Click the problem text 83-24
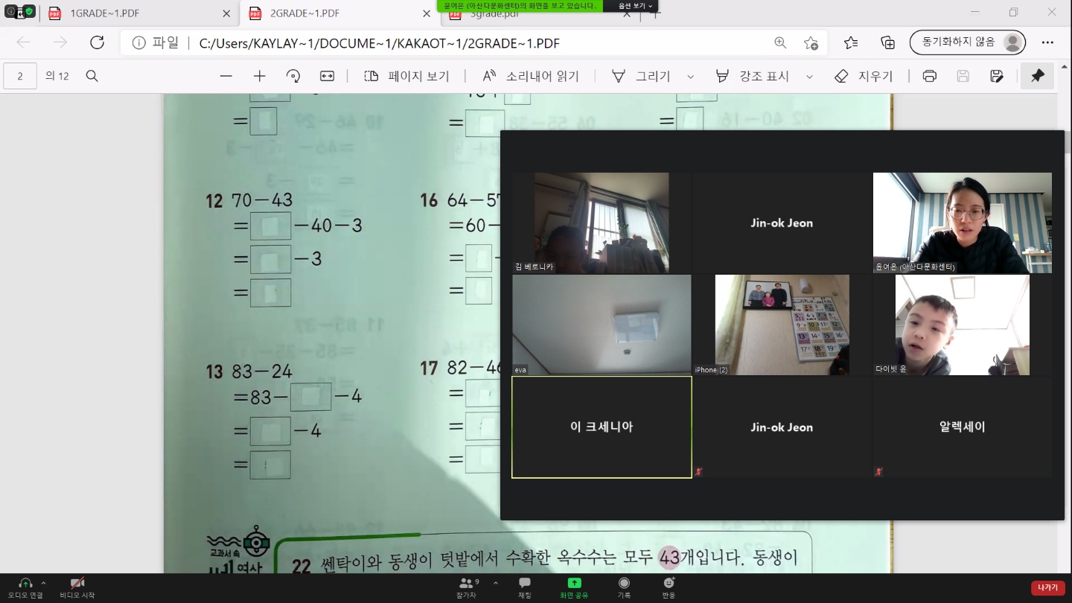 pyautogui.click(x=262, y=370)
